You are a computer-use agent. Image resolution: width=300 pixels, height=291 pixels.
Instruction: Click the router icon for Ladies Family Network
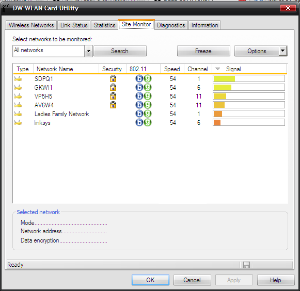(x=18, y=114)
